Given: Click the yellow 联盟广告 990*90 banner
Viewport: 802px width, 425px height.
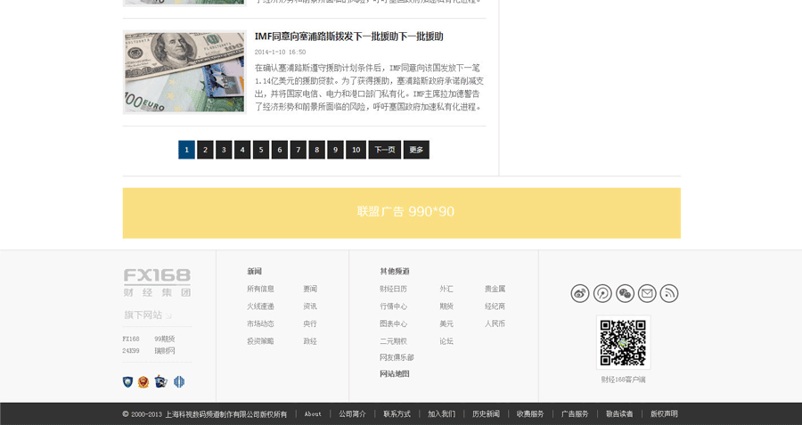Looking at the screenshot, I should tap(401, 212).
